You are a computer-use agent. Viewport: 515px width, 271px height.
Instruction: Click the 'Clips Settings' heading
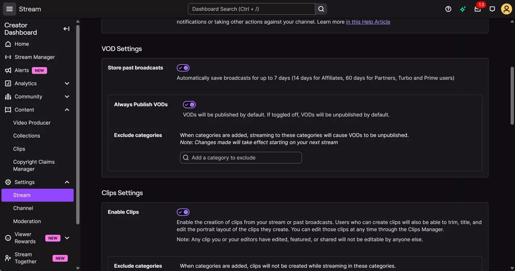122,193
